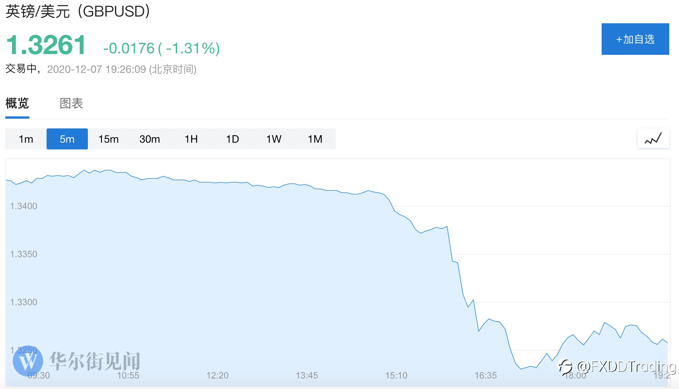Screen dimensions: 679x389
Task: Select the 1m interval
Action: (x=26, y=139)
